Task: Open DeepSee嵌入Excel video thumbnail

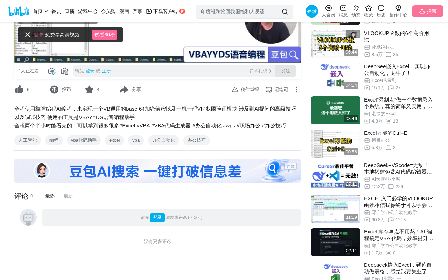Action: pyautogui.click(x=336, y=77)
